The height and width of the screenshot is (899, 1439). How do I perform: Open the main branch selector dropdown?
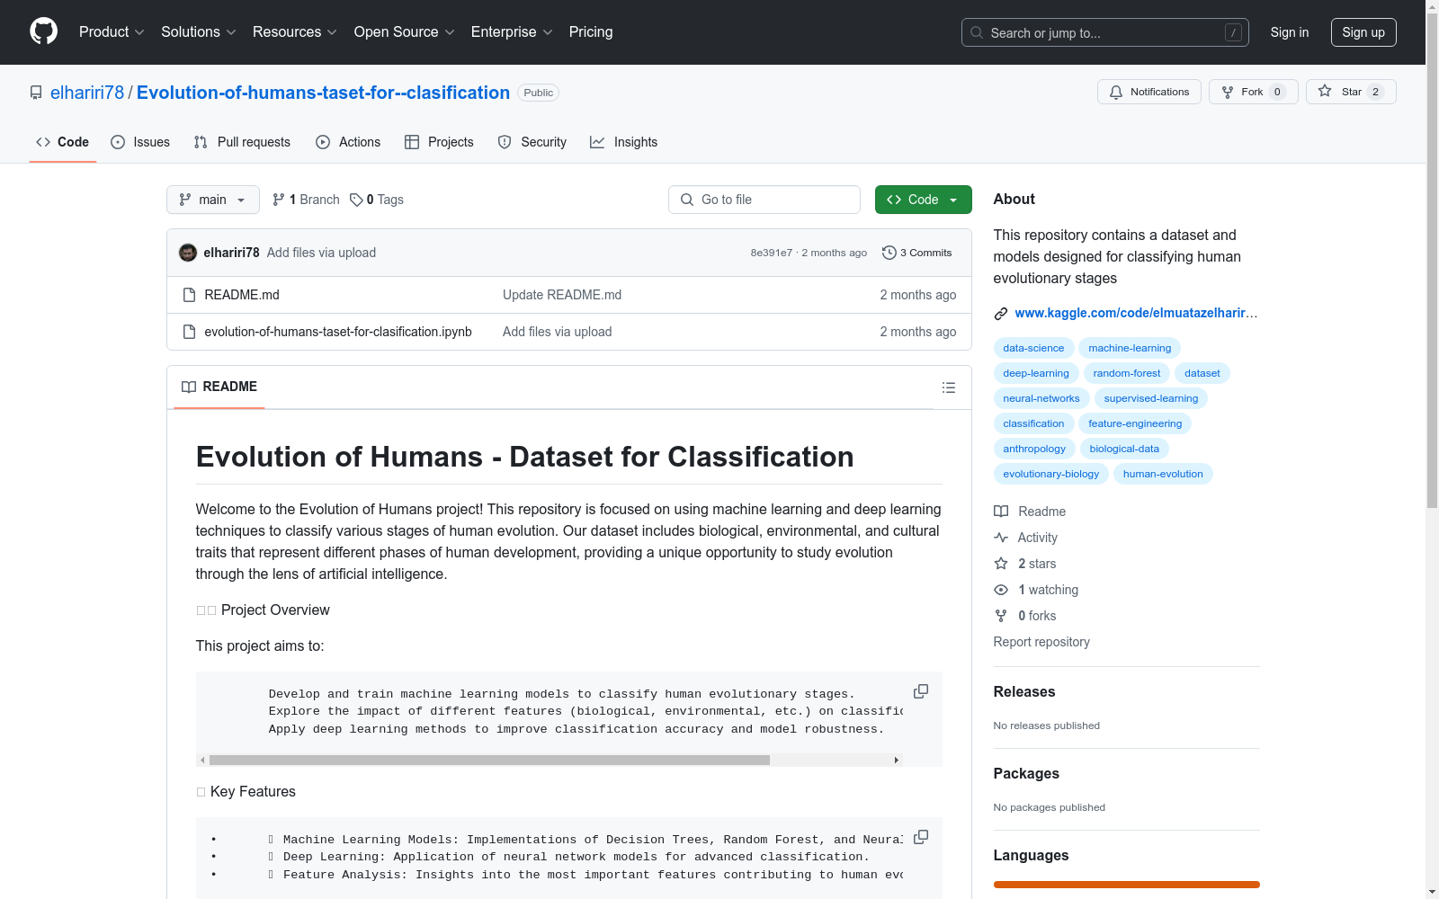[213, 200]
